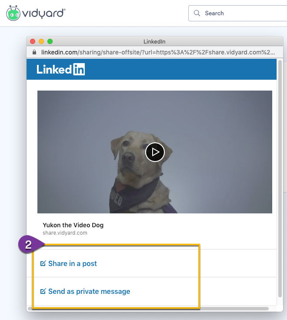Click the dog video thumbnail image
287x320 pixels.
[x=155, y=152]
